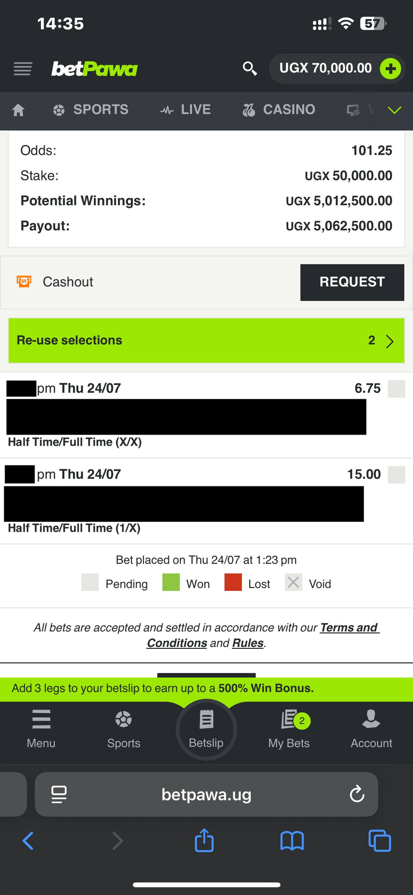The image size is (413, 895).
Task: Tap the Safari share icon
Action: (204, 840)
